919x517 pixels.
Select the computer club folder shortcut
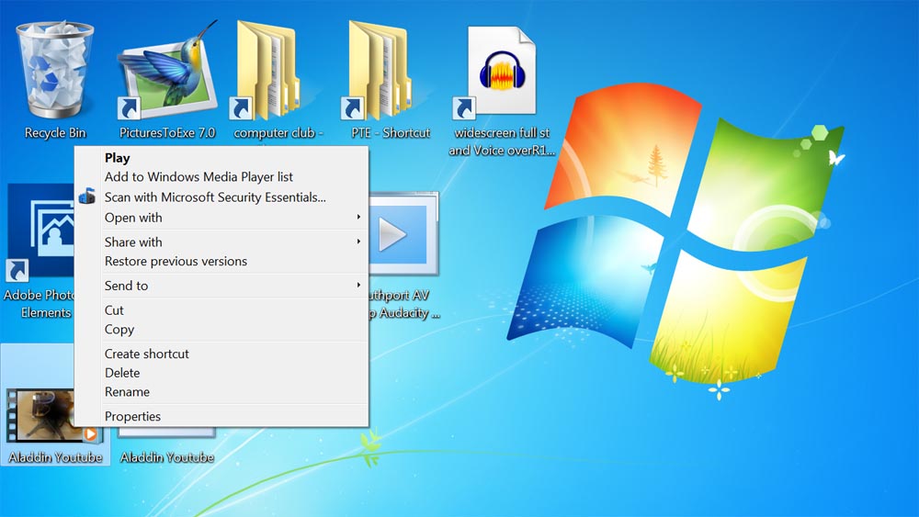coord(266,71)
